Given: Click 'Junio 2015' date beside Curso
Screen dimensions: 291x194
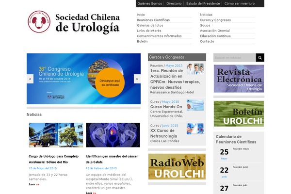Looking at the screenshot, I should [x=170, y=126].
